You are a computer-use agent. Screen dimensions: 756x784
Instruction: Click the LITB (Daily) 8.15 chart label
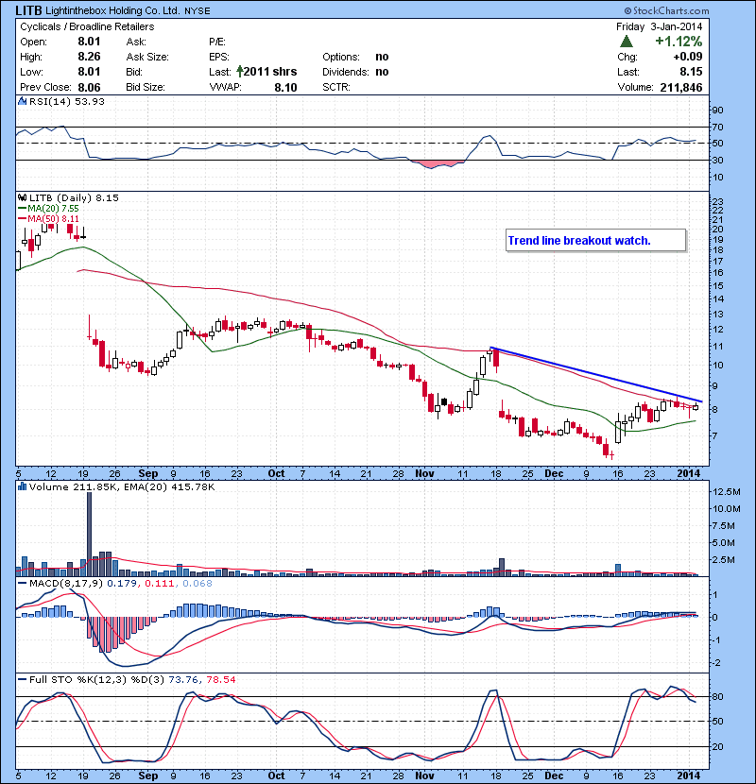pos(74,197)
